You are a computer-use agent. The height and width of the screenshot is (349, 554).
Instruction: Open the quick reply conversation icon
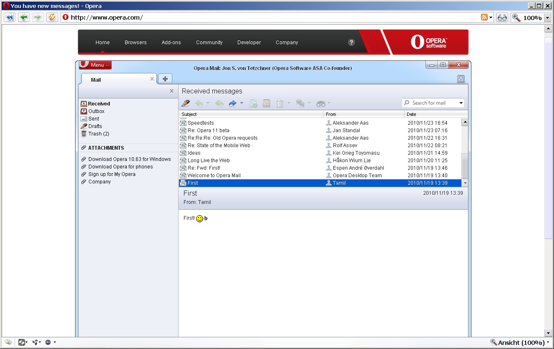coord(300,103)
